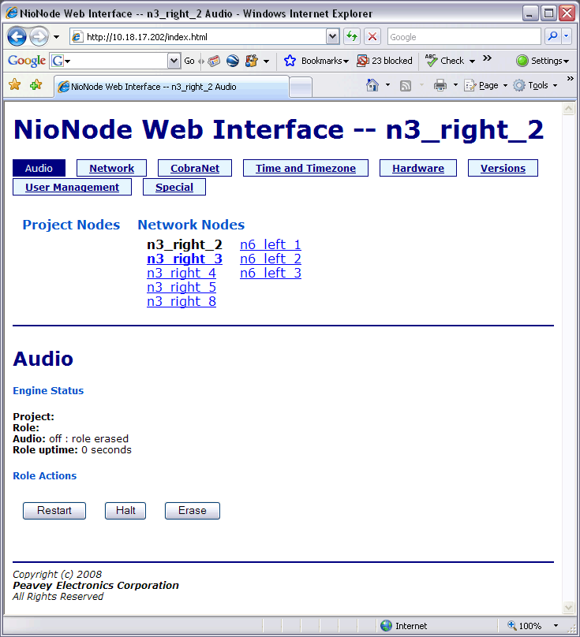Click the Halt role button
The image size is (580, 637).
[125, 511]
